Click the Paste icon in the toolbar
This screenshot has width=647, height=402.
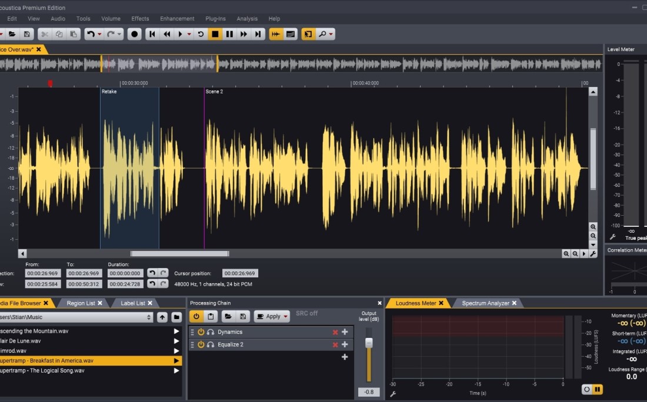(72, 33)
